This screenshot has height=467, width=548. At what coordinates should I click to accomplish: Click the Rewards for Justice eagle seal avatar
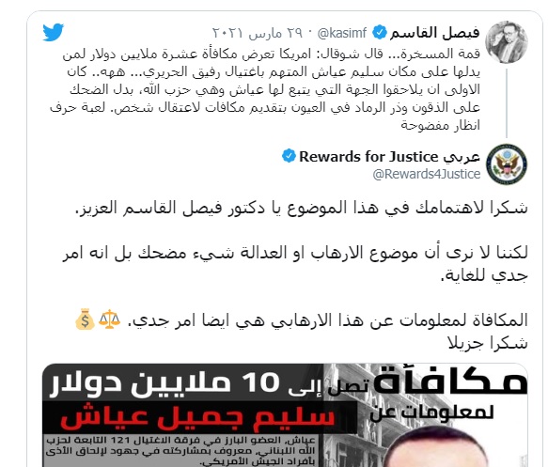click(x=507, y=164)
